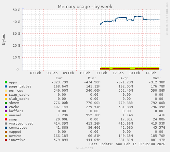Click the 'inactive' legend label
This screenshot has height=152, width=170.
(x=17, y=140)
